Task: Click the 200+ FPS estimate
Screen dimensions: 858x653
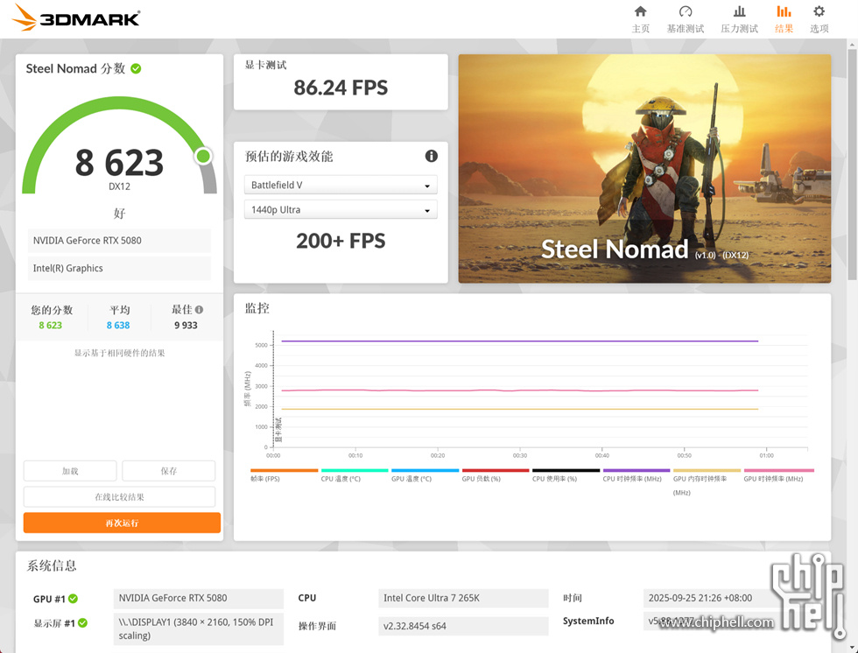Action: pos(341,242)
